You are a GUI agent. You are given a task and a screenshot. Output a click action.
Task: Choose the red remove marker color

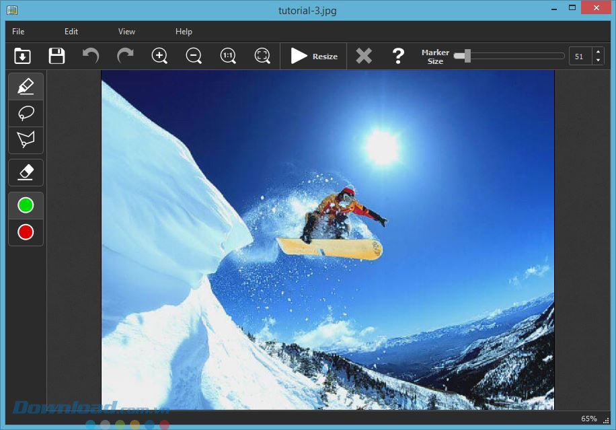pos(26,232)
